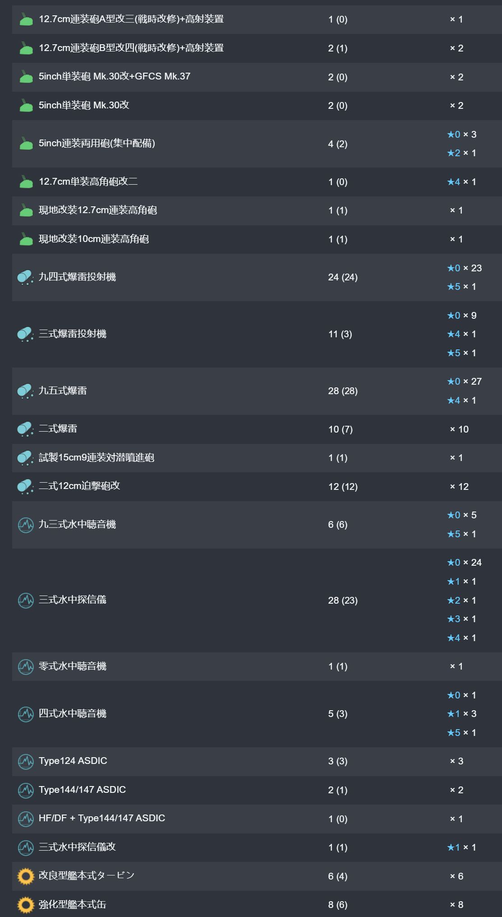Click sonar icon for 三式水中探信儀改
This screenshot has width=502, height=917.
tap(26, 847)
